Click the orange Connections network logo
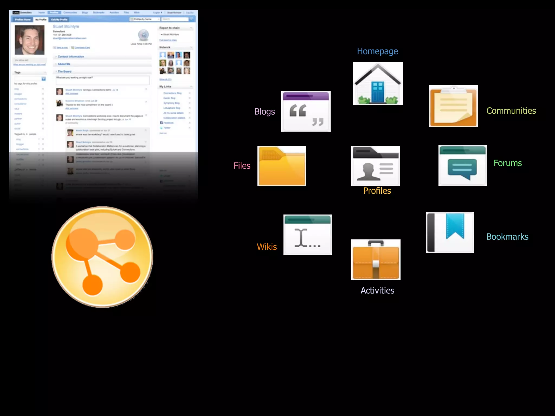Screen dimensions: 555x416 coord(102,257)
